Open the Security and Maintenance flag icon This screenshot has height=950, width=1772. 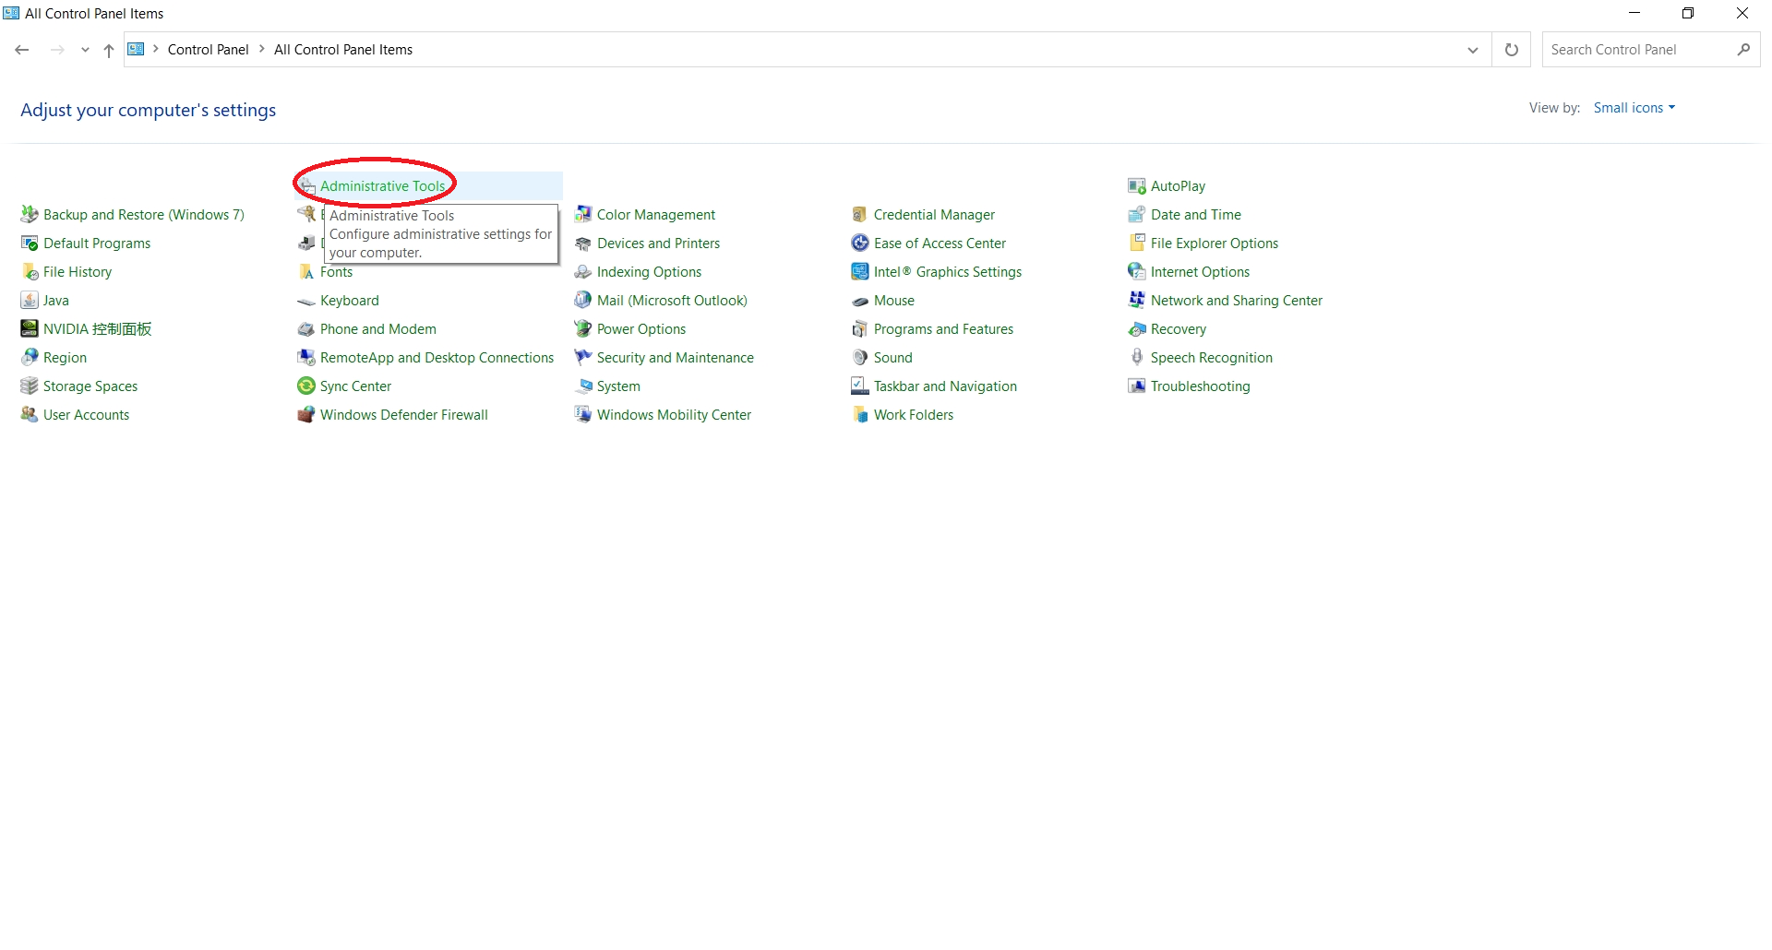[x=583, y=358]
